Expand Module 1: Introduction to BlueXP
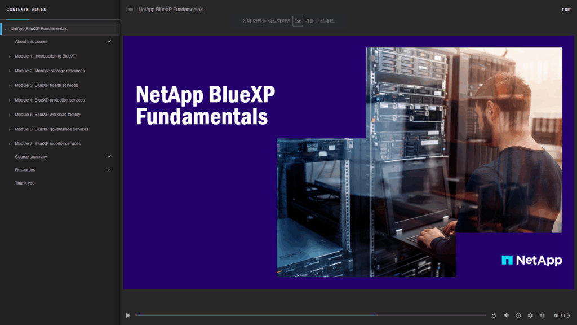The height and width of the screenshot is (325, 577). click(10, 56)
